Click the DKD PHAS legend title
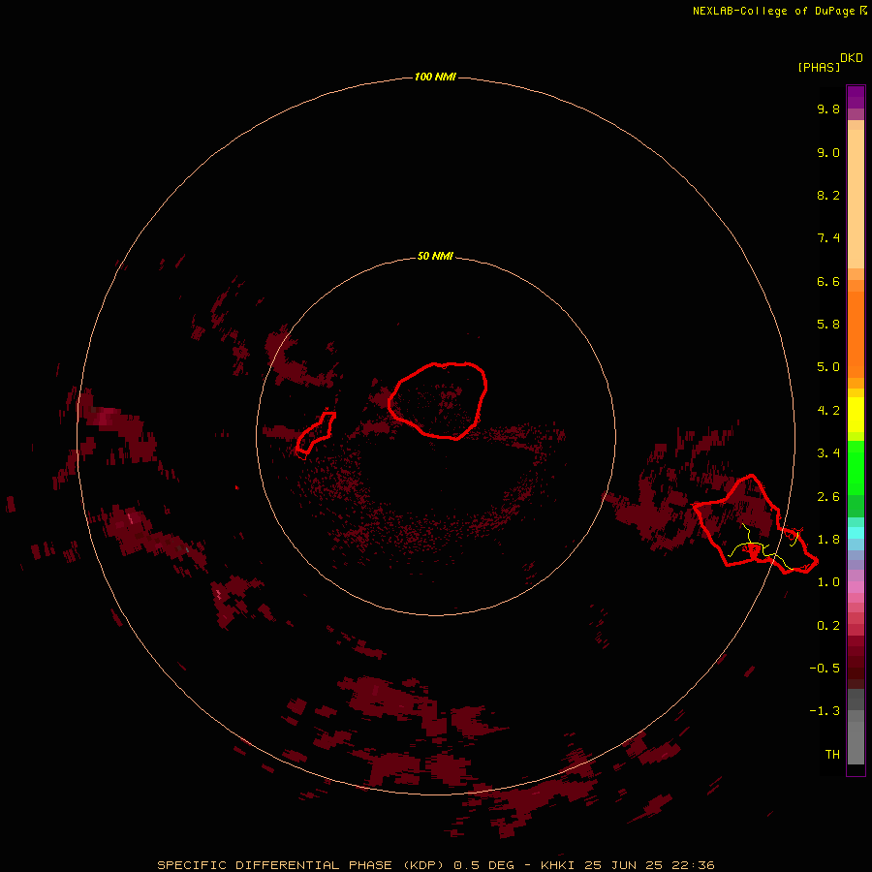 [829, 62]
